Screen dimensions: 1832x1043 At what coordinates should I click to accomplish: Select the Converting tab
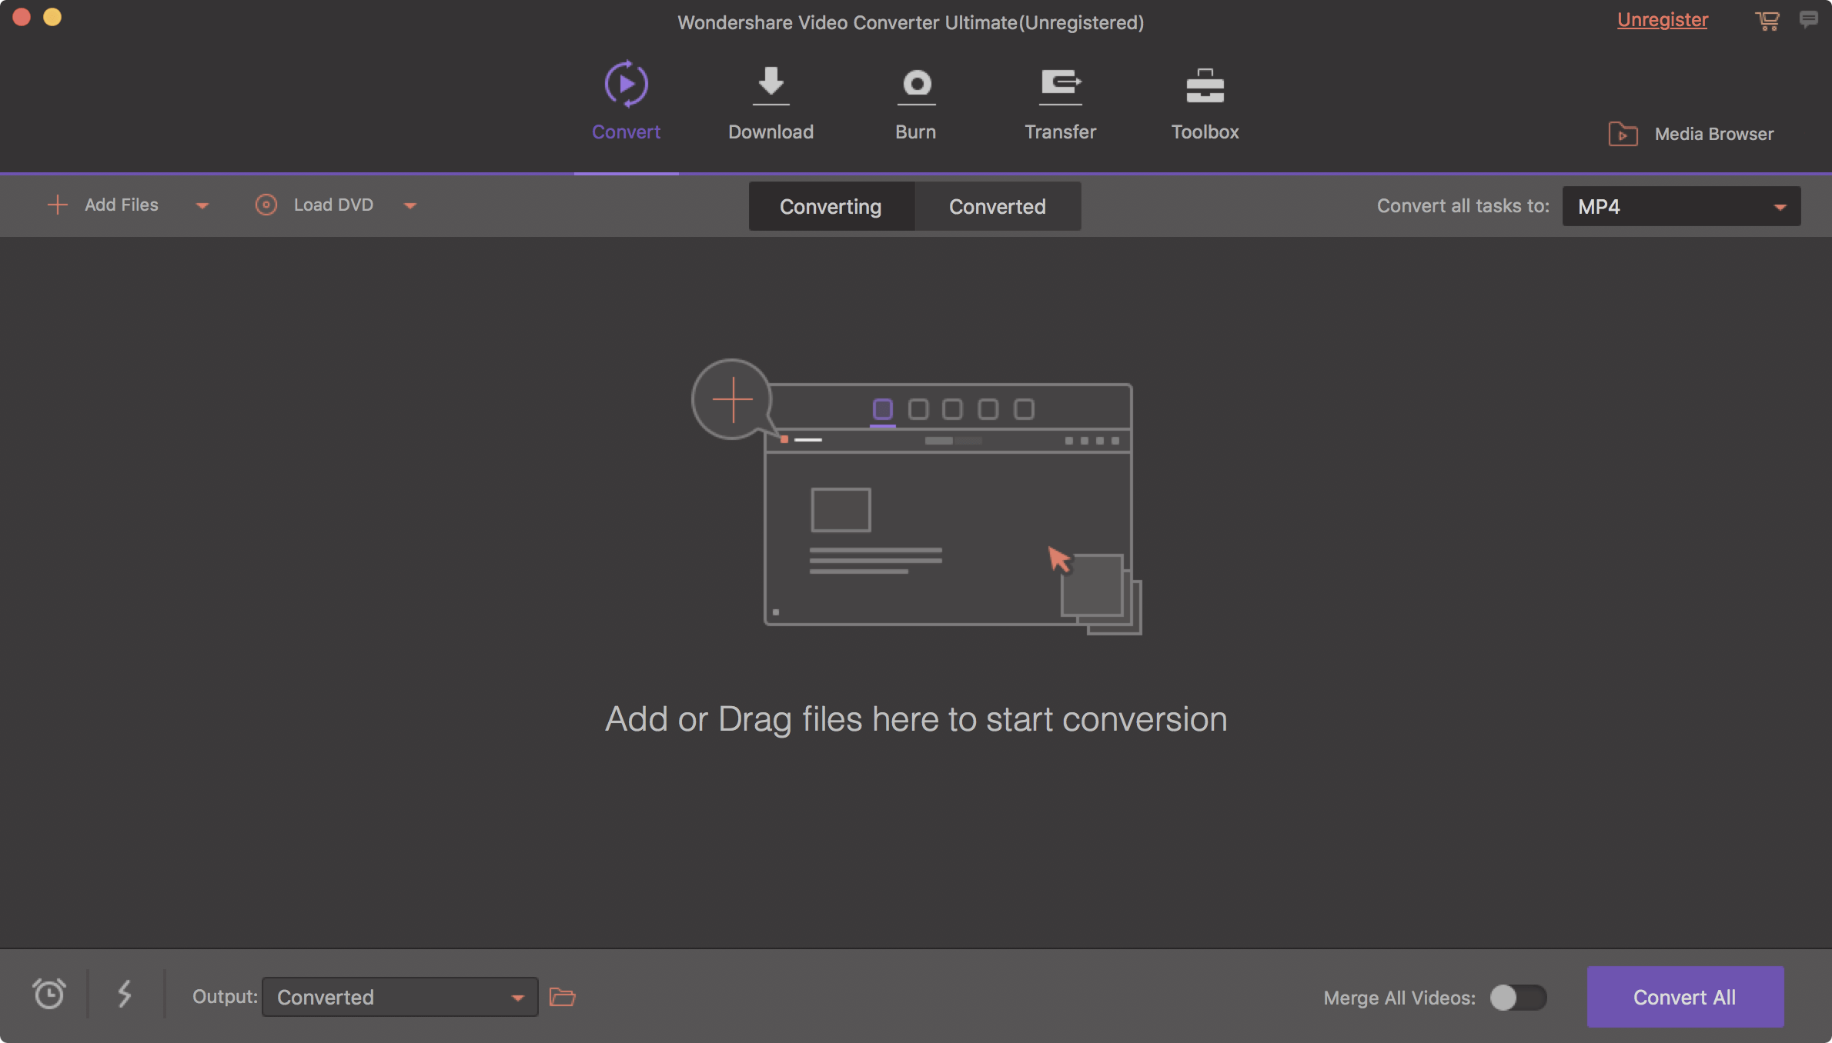[x=831, y=206]
